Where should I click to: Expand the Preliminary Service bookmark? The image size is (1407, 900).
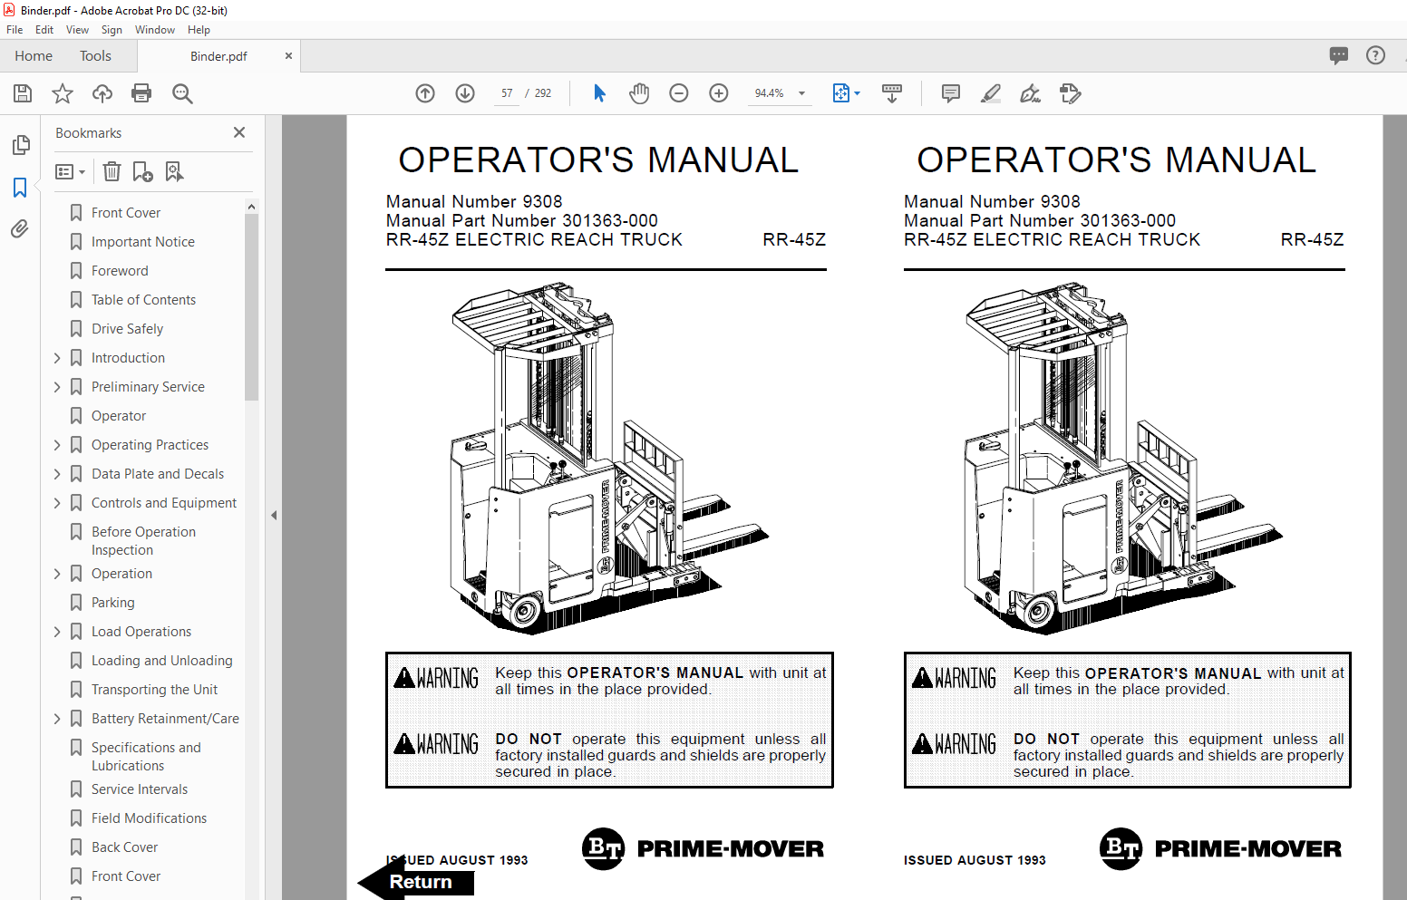point(57,387)
